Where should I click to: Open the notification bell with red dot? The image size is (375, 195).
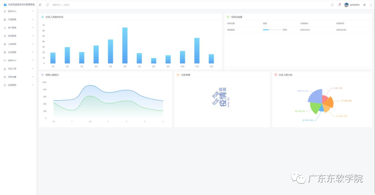(x=339, y=5)
